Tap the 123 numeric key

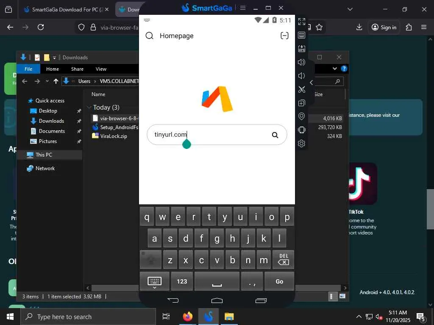(182, 281)
